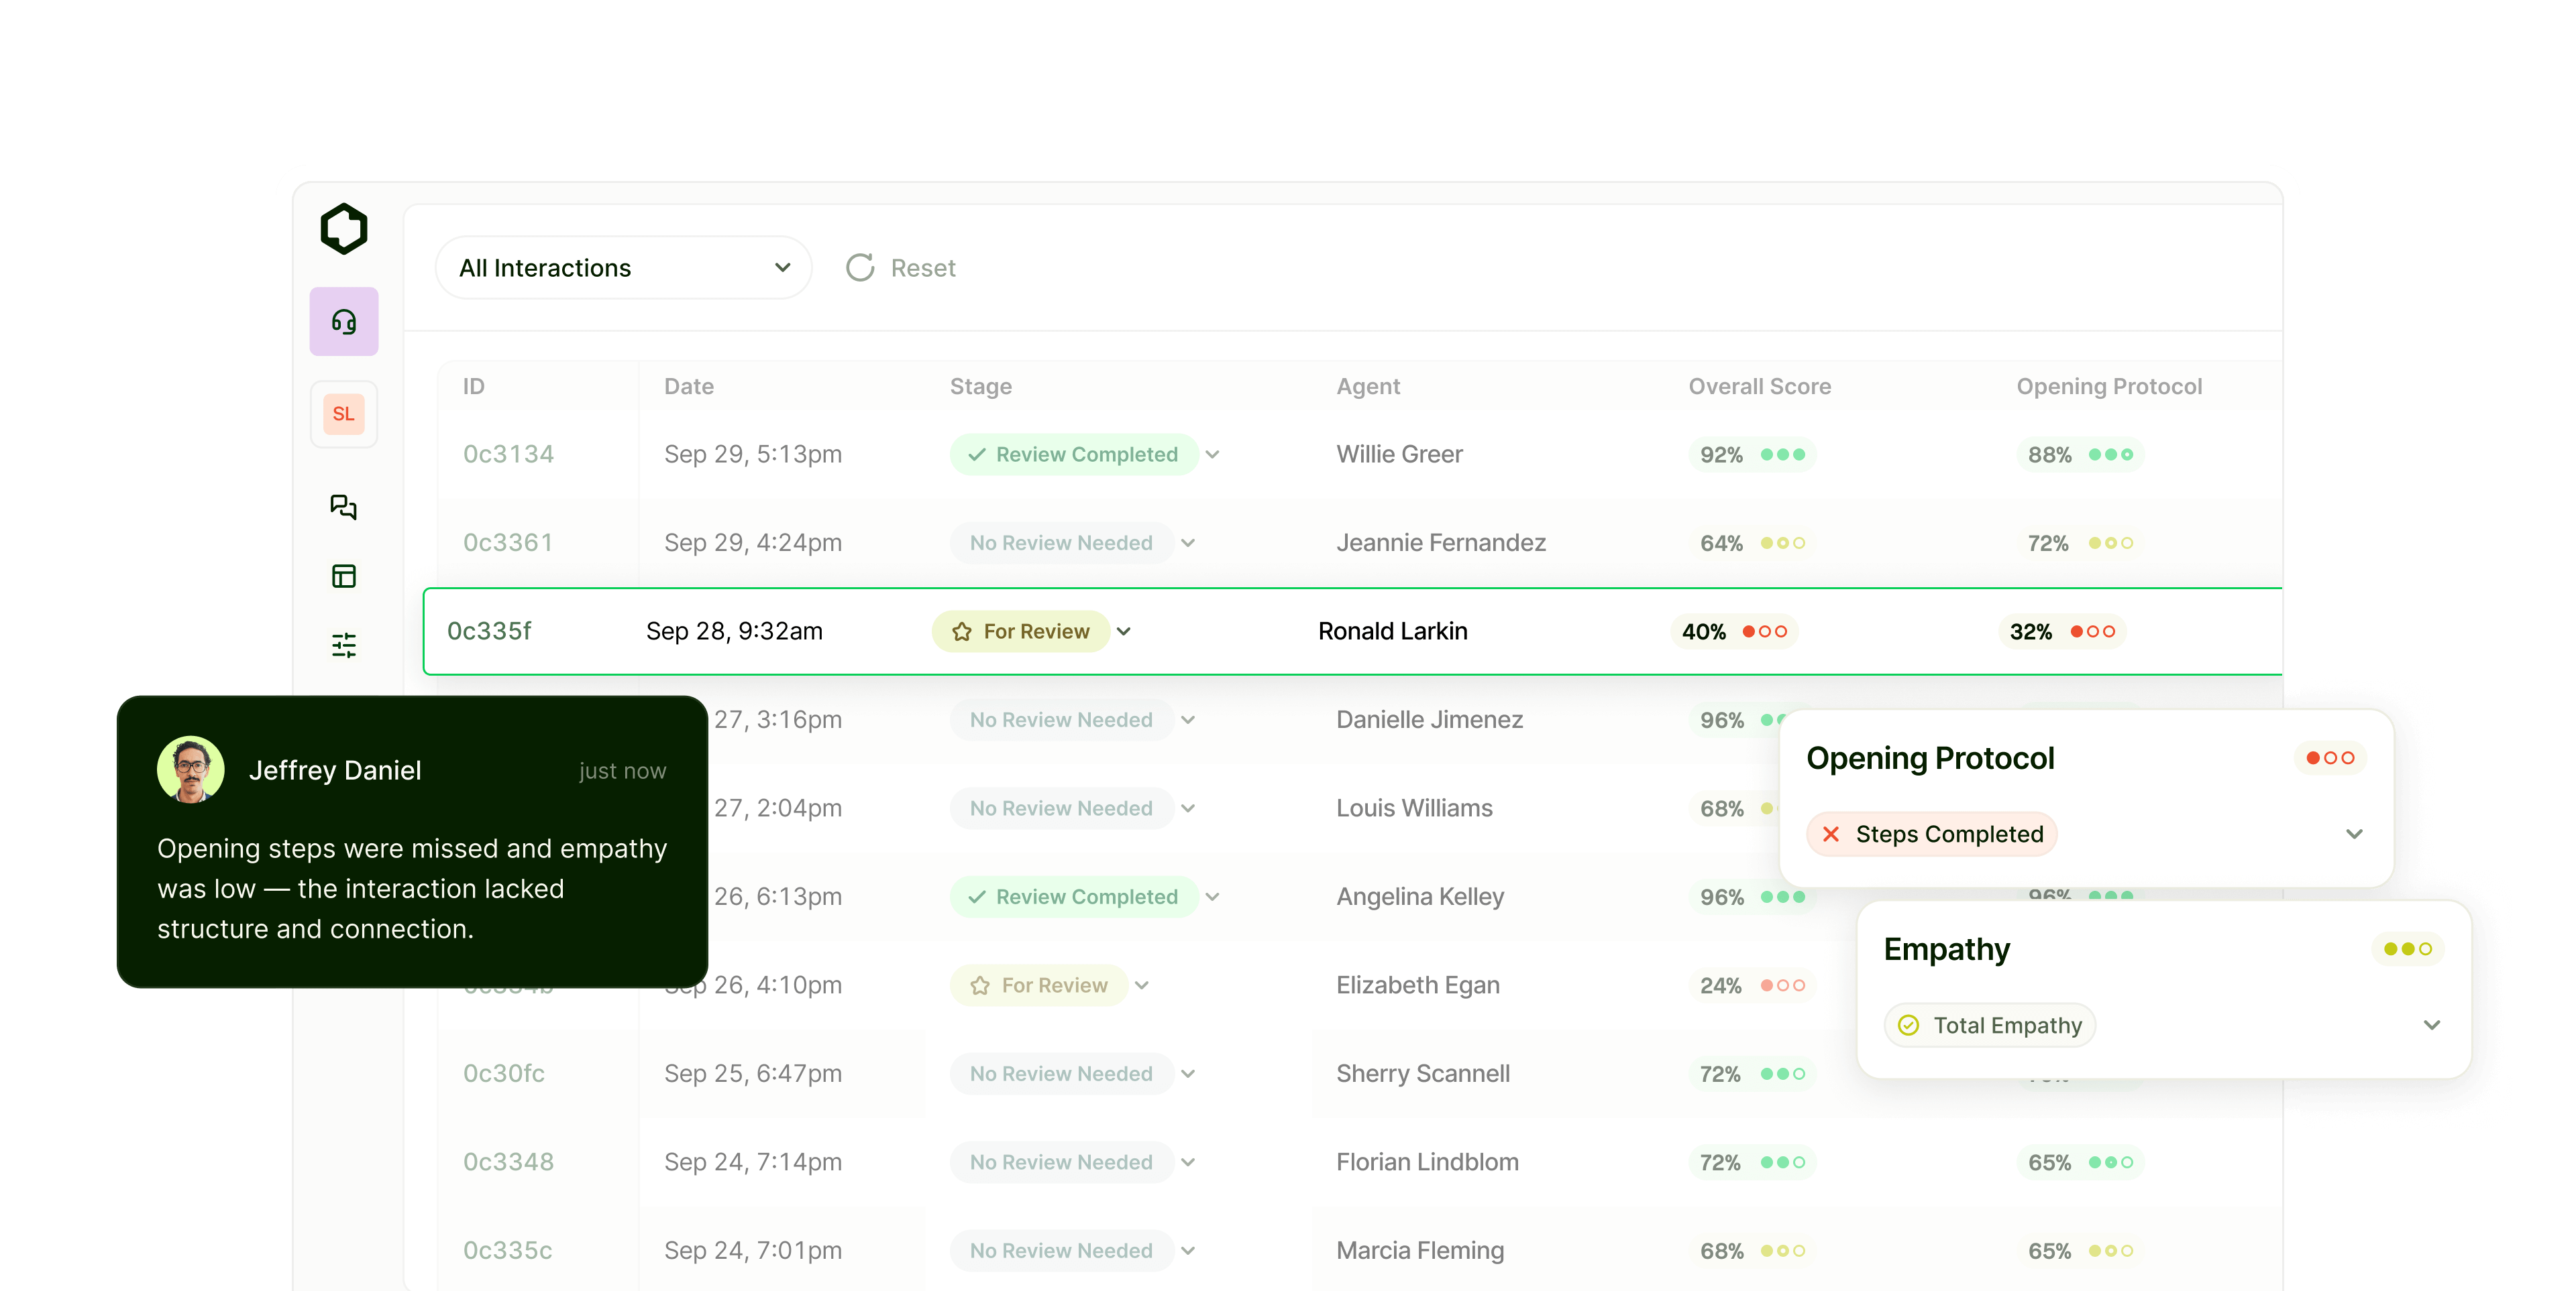2576x1291 pixels.
Task: Click Jeffrey Daniel's avatar in comment
Action: coord(190,770)
